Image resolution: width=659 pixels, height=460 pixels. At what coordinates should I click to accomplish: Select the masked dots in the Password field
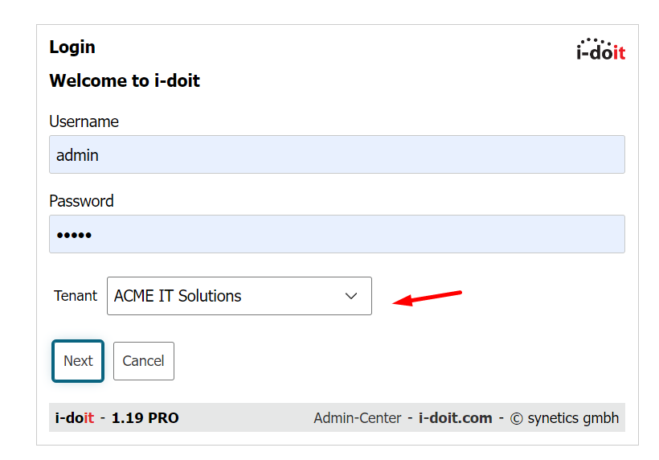tap(74, 235)
